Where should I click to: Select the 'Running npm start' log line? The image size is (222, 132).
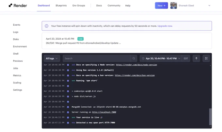pyautogui.click(x=85, y=81)
